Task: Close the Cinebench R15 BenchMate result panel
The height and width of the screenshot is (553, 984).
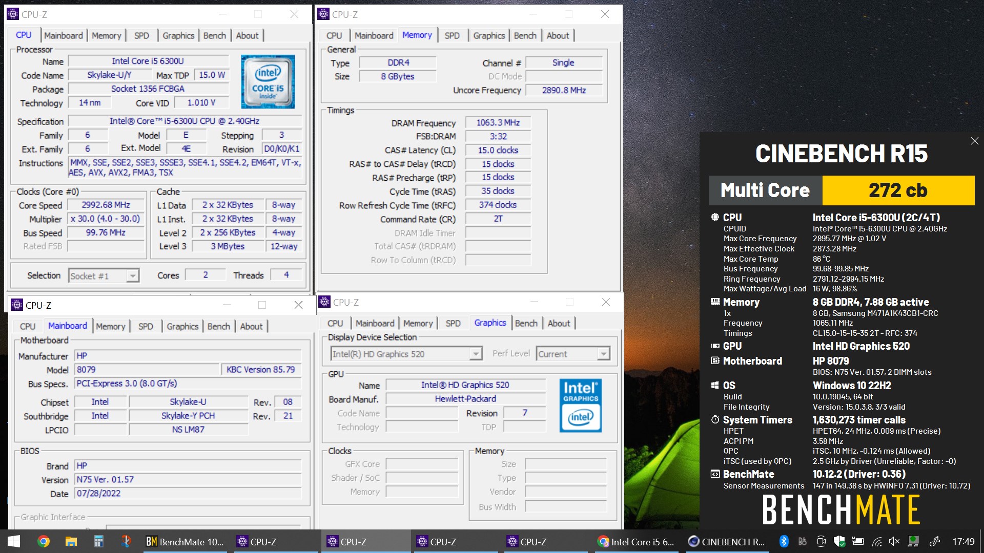Action: click(x=974, y=141)
